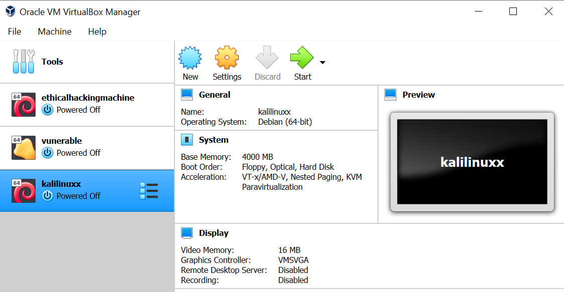
Task: Open the Help menu
Action: click(x=97, y=32)
